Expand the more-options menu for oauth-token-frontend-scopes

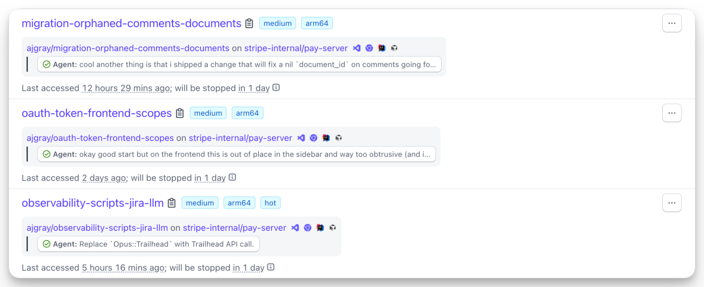pyautogui.click(x=672, y=113)
